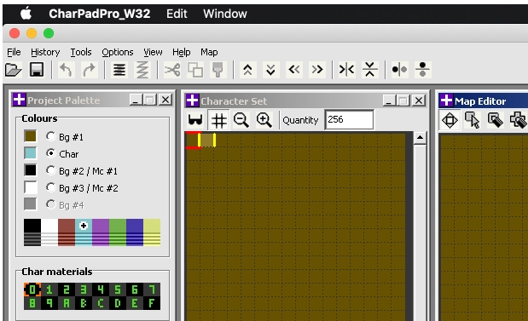Viewport: 528px width, 321px height.
Task: Select the Bg #2 / Mc #1 radio button
Action: click(50, 170)
